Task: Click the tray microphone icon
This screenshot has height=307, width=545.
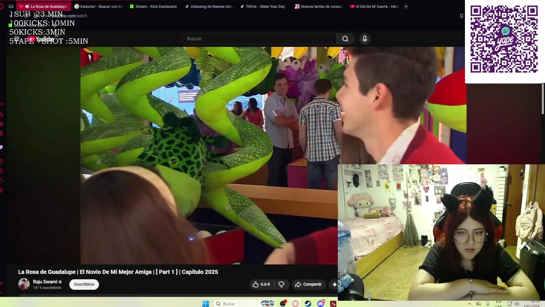Action: (x=488, y=304)
